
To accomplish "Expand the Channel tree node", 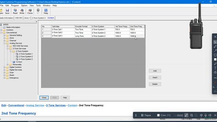I will click(4, 41).
